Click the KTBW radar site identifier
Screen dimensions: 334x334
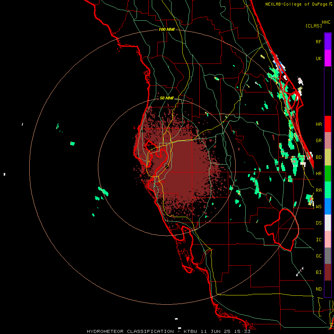tap(191, 331)
